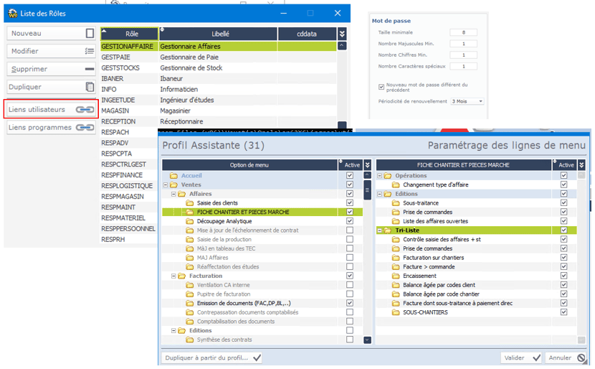Uncheck Active box for SOUS-CHANTIERS
The height and width of the screenshot is (369, 595).
coord(564,312)
